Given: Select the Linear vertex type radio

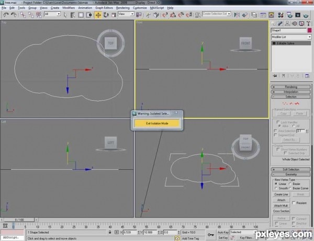Looking at the screenshot, I should [276, 183].
